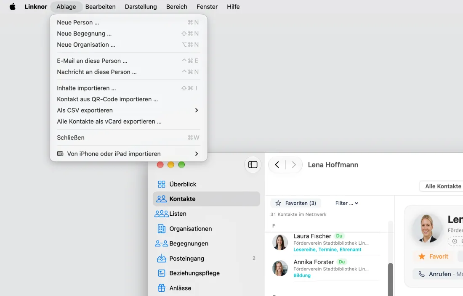This screenshot has width=463, height=296.
Task: Click the Linknor app menu
Action: click(x=36, y=6)
